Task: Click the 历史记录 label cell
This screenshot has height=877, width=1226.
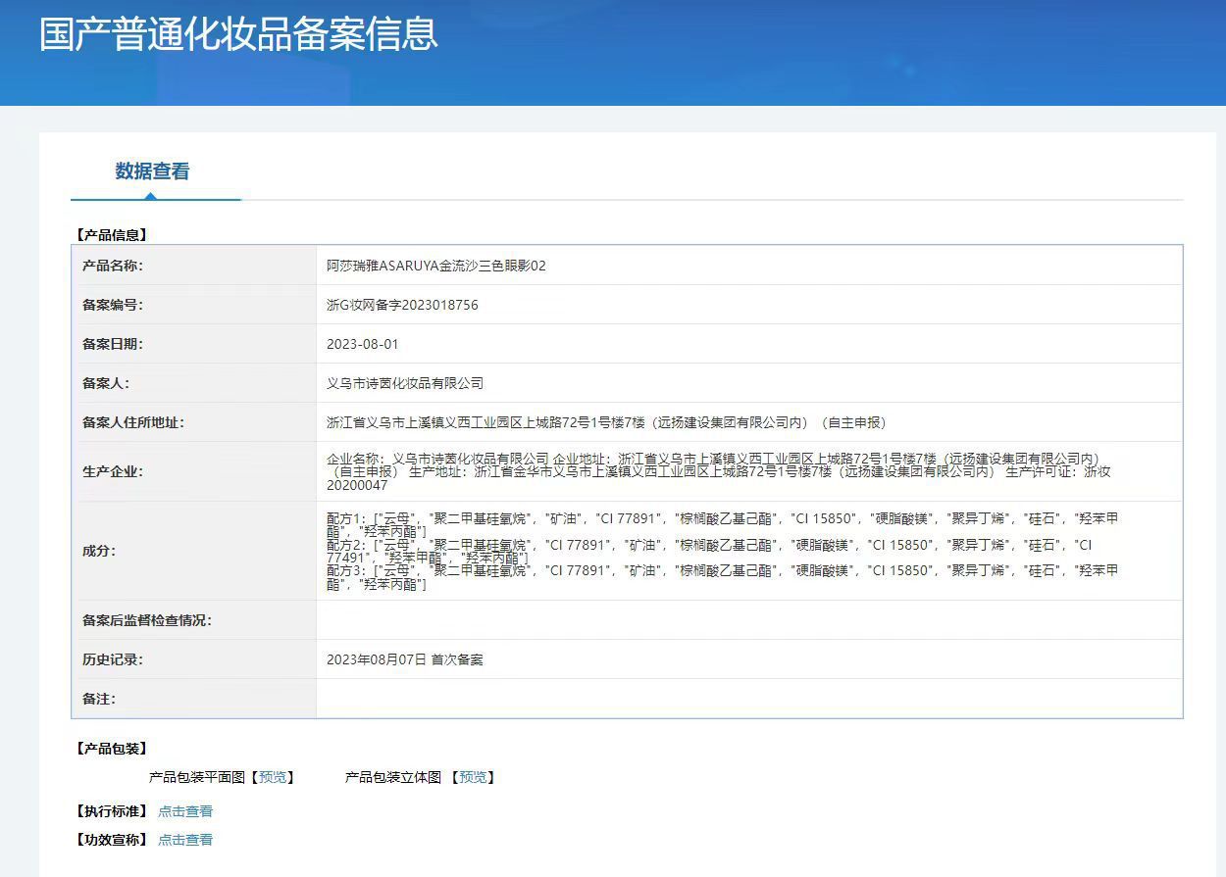Action: pyautogui.click(x=195, y=659)
